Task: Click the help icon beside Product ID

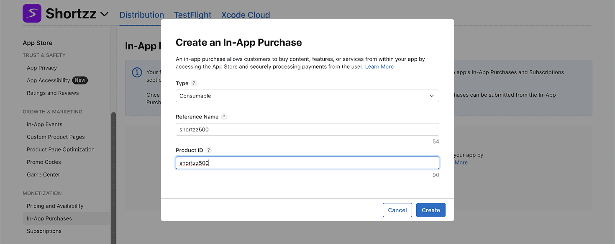Action: [209, 150]
